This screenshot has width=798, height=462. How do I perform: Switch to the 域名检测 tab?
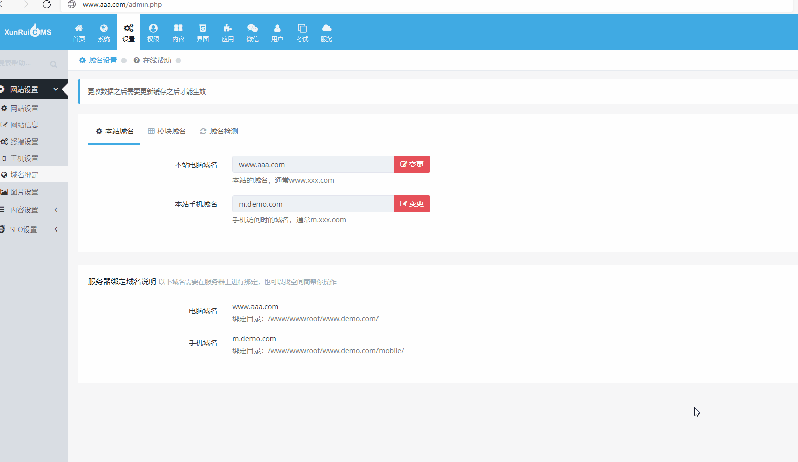coord(219,131)
